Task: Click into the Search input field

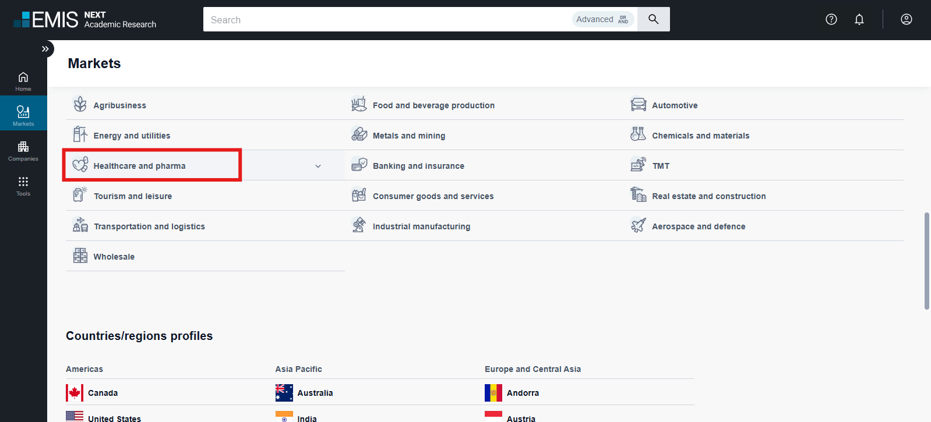Action: tap(385, 20)
